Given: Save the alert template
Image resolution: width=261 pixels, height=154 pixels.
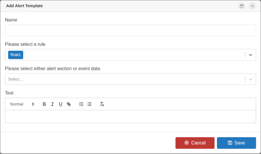Looking at the screenshot, I should [236, 143].
